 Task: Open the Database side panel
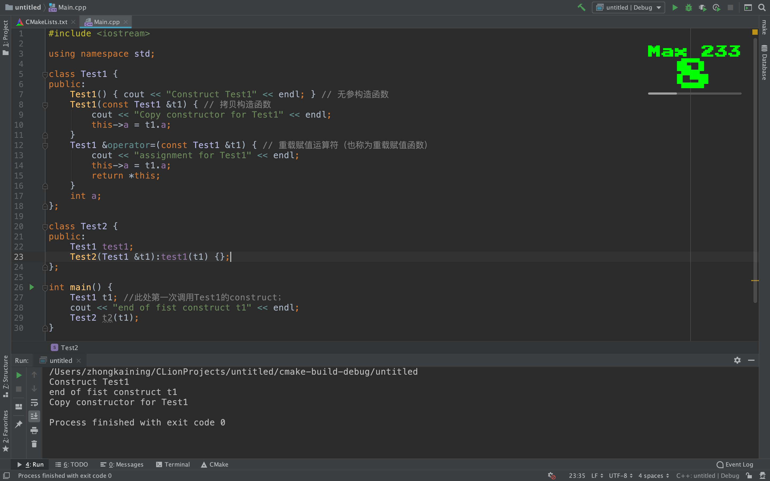[764, 62]
